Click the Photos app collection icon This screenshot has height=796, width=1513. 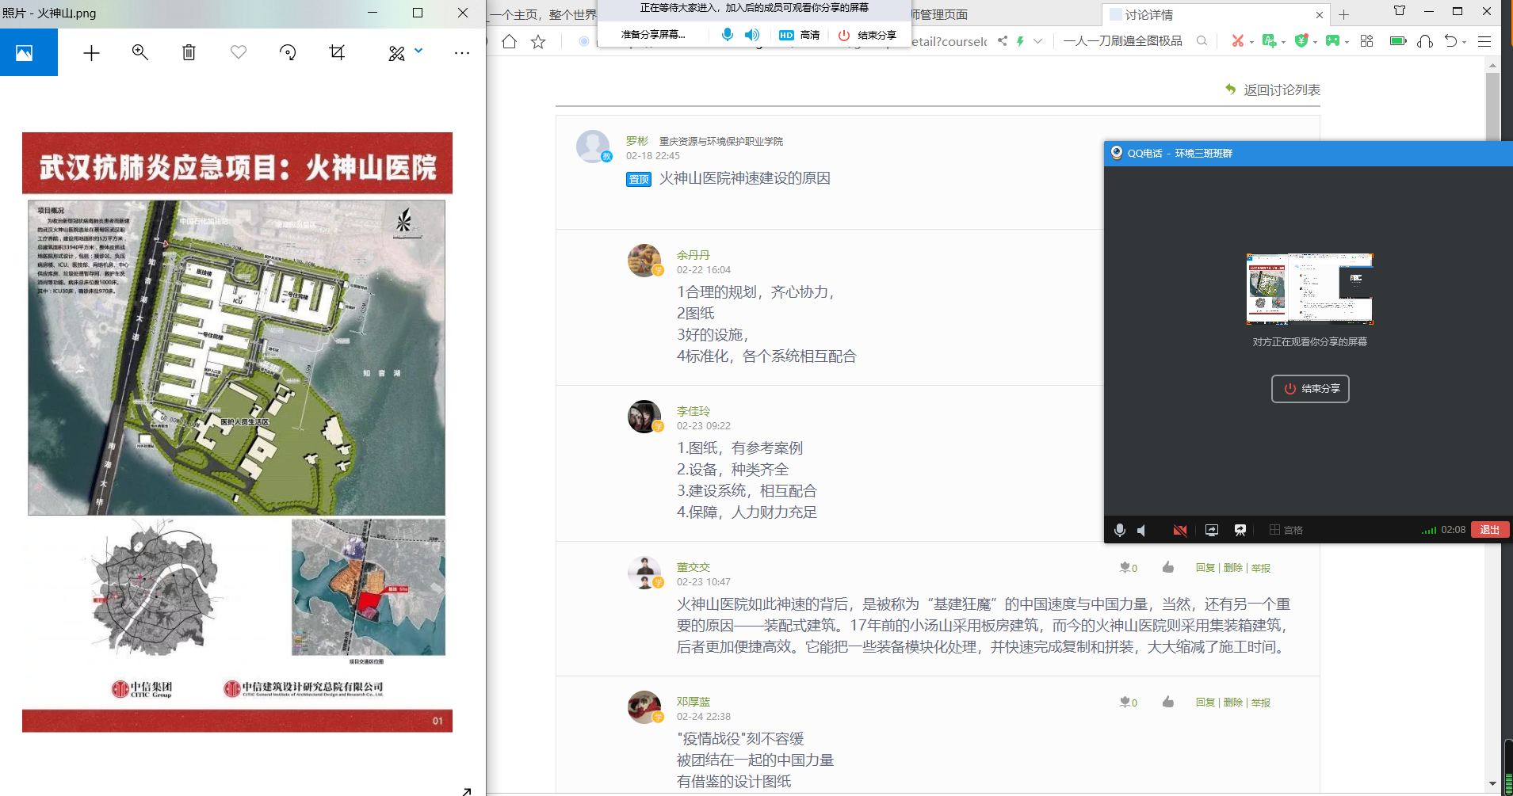pos(25,53)
